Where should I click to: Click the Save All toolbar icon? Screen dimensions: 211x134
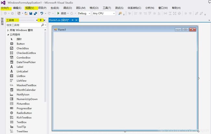point(35,13)
